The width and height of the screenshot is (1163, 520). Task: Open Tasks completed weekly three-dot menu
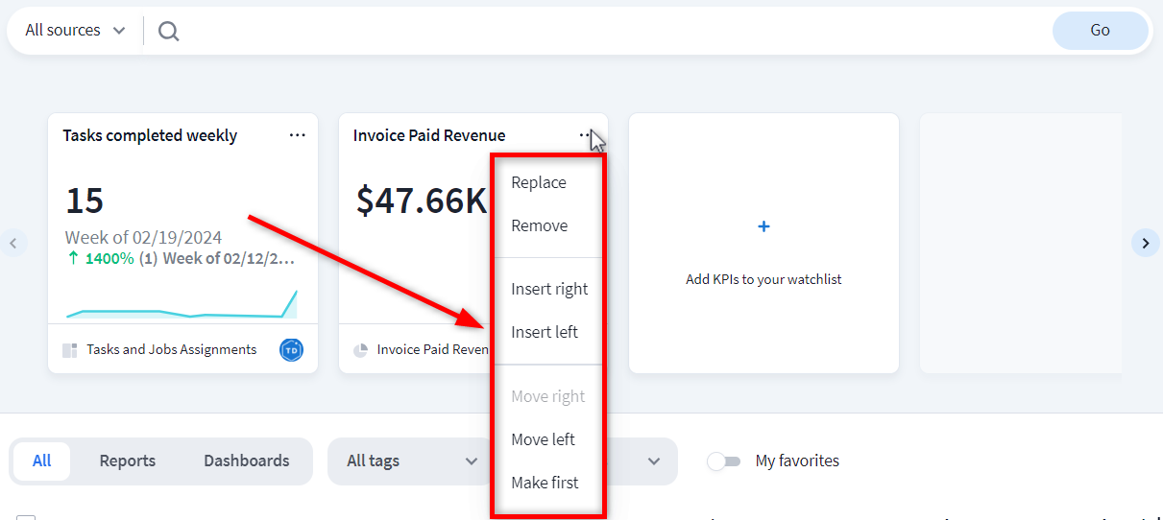click(297, 135)
